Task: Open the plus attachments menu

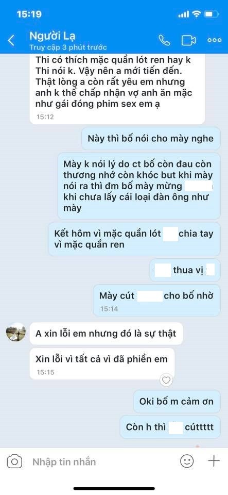Action: [x=214, y=461]
